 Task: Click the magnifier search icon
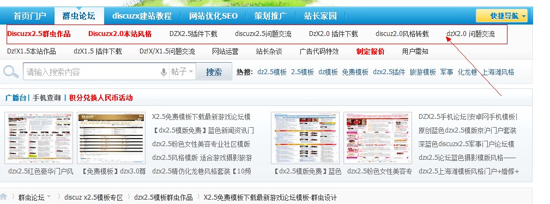point(11,72)
